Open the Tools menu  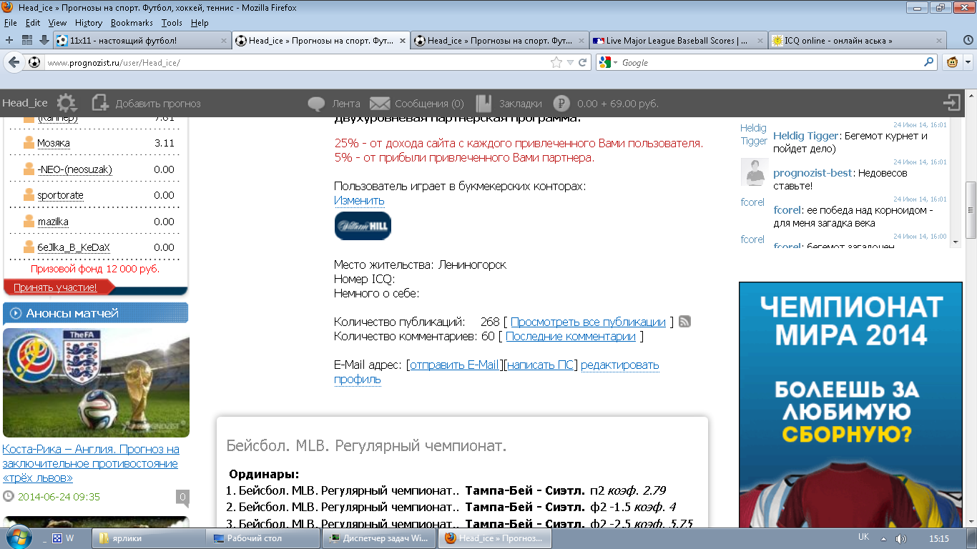[172, 23]
